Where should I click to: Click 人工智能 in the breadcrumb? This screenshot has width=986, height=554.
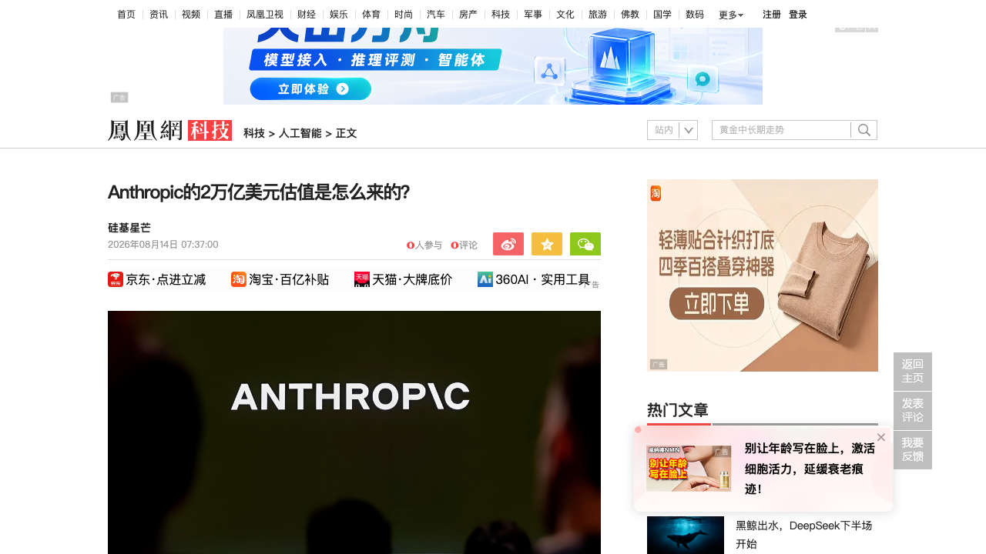[300, 133]
